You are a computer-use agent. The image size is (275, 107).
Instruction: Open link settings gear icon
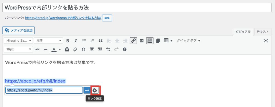(95, 90)
